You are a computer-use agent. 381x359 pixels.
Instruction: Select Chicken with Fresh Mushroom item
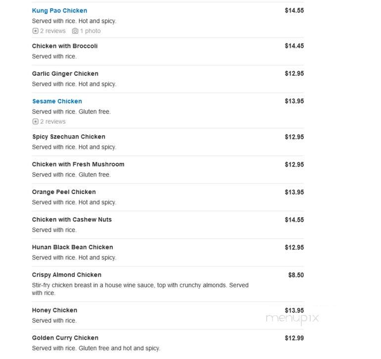pos(78,164)
